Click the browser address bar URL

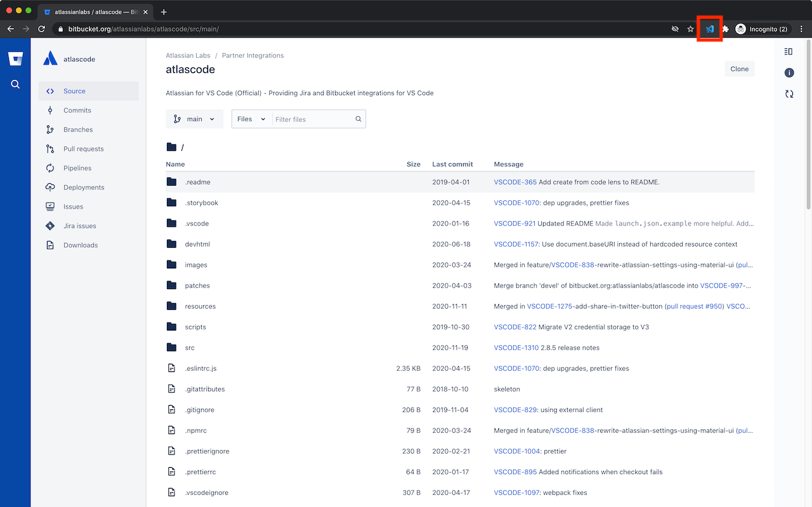(143, 29)
